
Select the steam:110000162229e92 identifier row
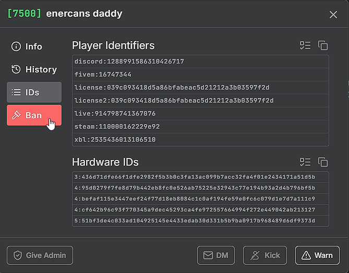200,127
